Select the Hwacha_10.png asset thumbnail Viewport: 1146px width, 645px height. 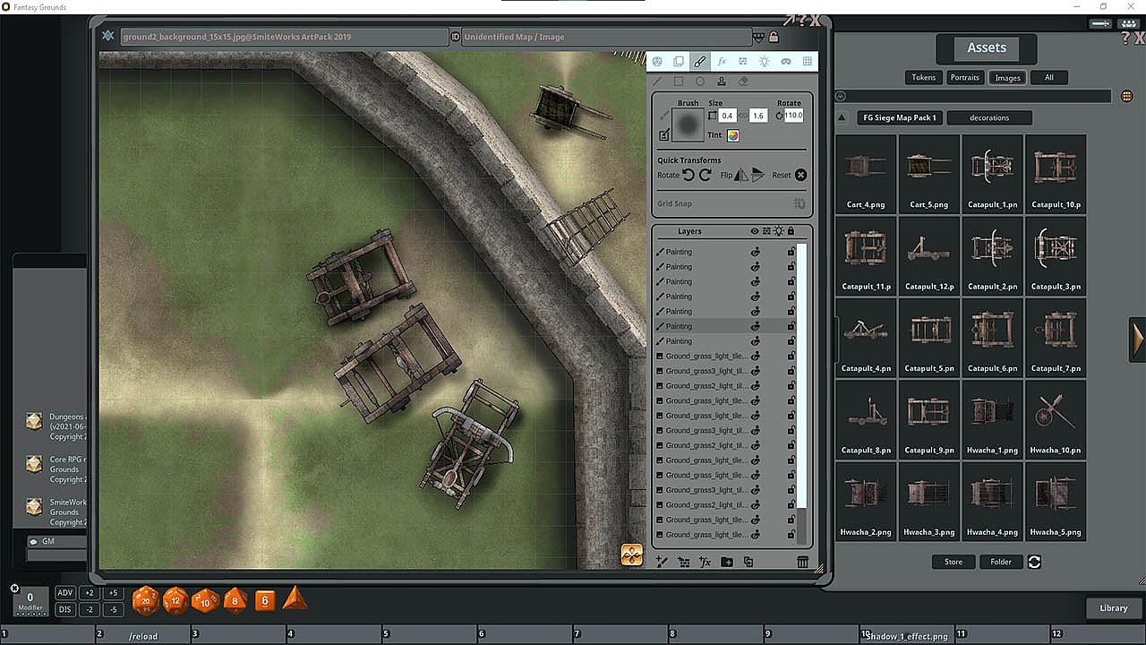[x=1056, y=419]
